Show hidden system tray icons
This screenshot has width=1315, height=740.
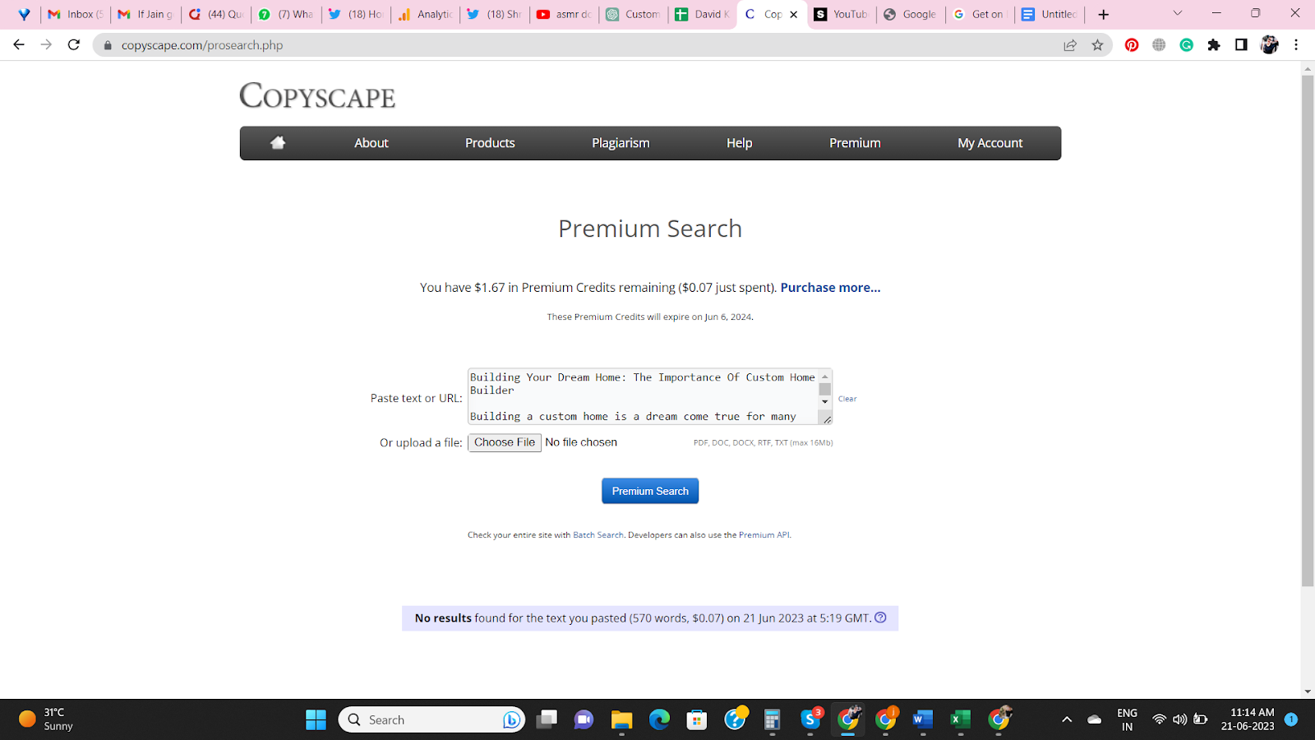click(1067, 719)
